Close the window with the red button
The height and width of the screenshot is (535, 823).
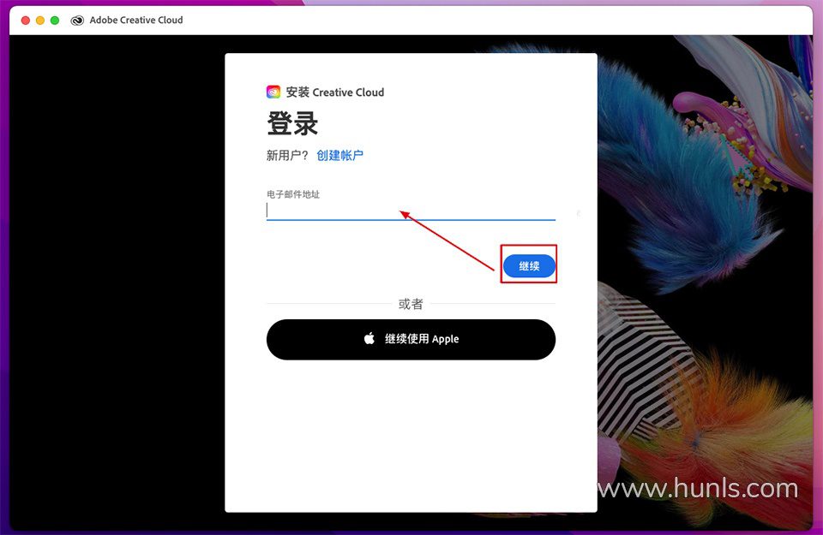[x=25, y=21]
